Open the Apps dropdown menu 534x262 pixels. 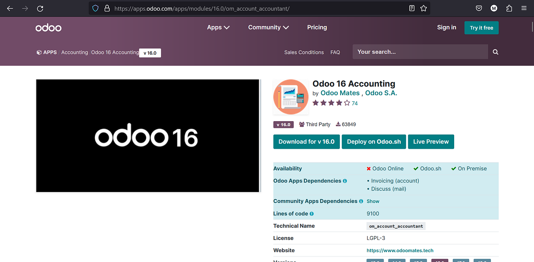[218, 27]
